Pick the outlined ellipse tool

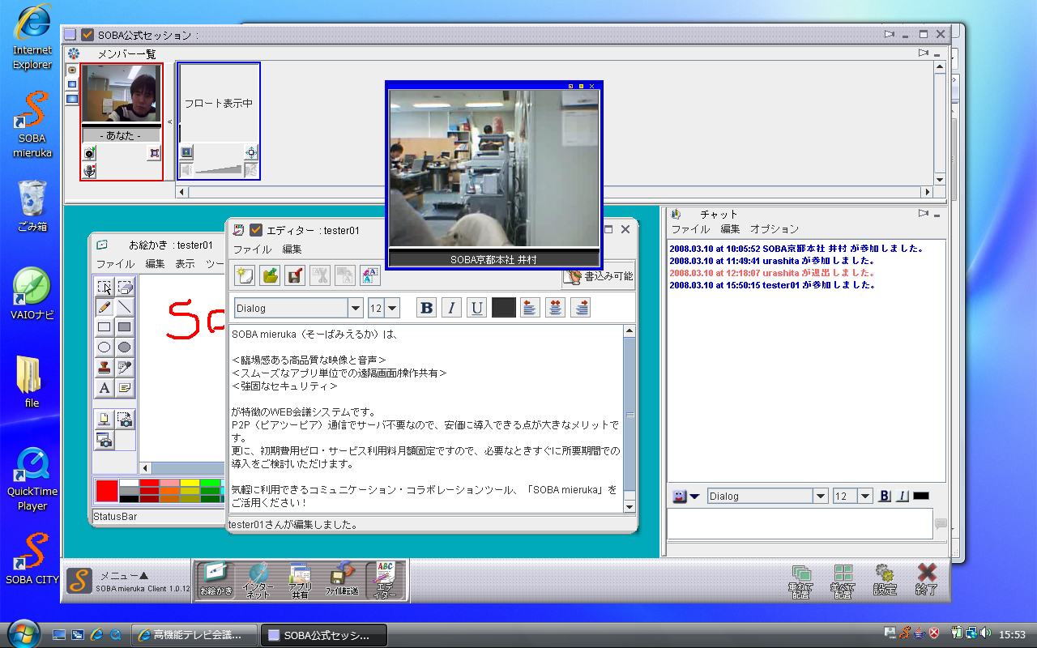click(x=105, y=347)
